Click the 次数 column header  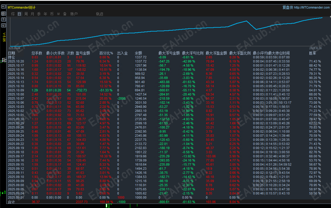tap(70, 53)
